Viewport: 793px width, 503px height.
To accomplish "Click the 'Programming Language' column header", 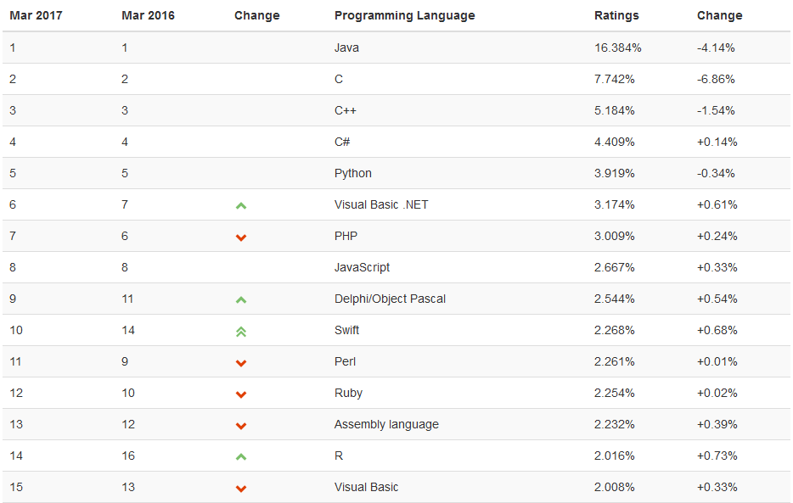I will (x=405, y=15).
